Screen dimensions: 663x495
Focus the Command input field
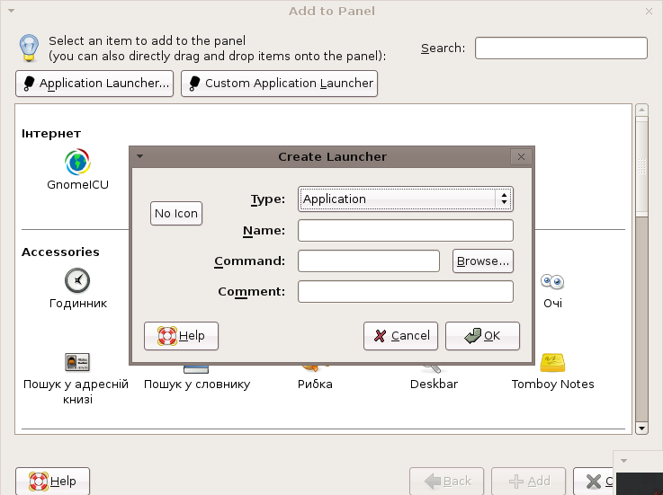tap(369, 261)
